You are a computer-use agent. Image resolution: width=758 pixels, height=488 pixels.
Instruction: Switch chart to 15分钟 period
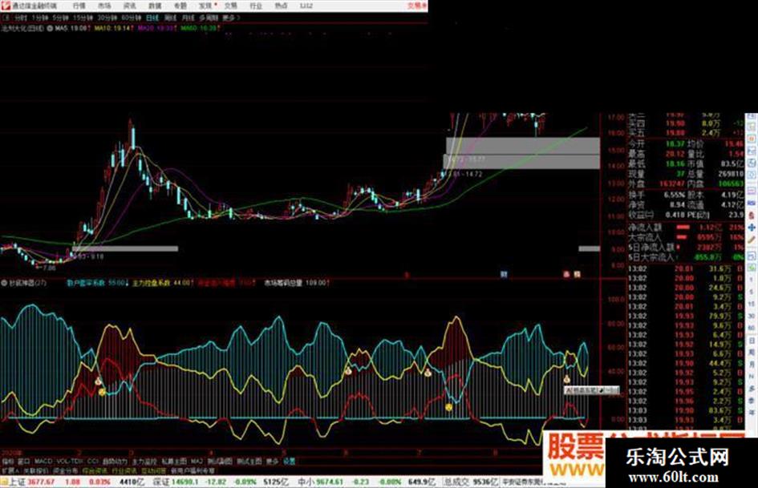tap(82, 18)
